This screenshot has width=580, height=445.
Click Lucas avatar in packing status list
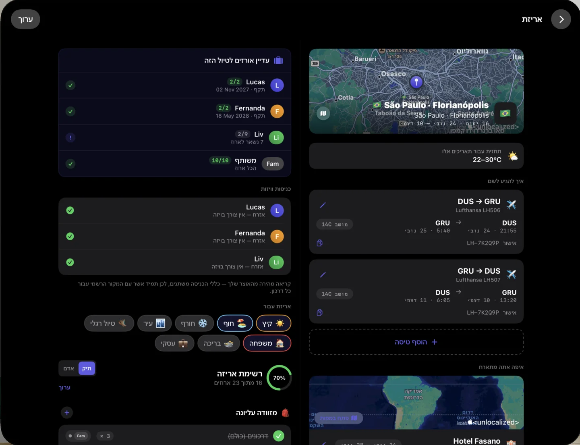pyautogui.click(x=277, y=85)
